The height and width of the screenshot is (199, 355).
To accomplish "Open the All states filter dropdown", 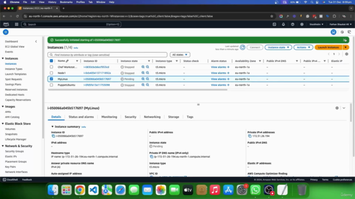I will 180,55.
